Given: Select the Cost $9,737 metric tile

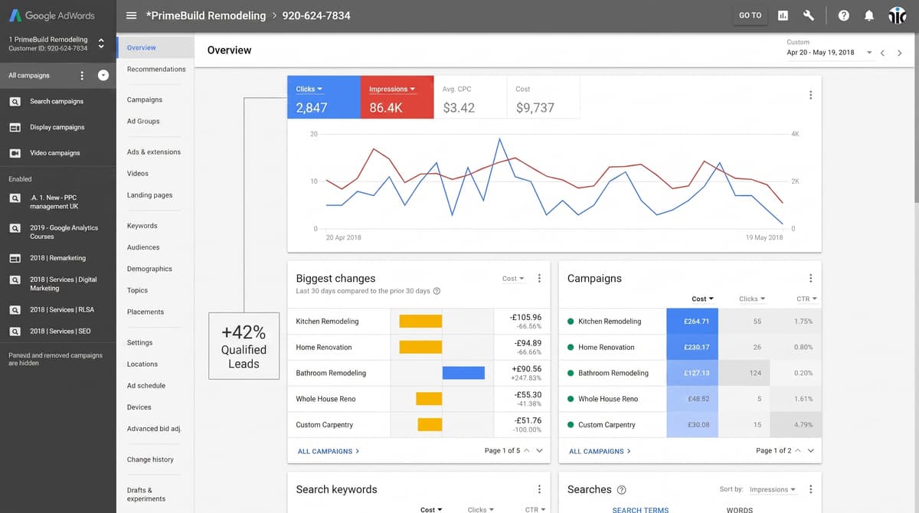Looking at the screenshot, I should tap(544, 96).
